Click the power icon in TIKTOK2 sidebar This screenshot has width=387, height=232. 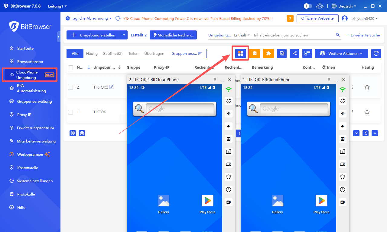[x=229, y=190]
